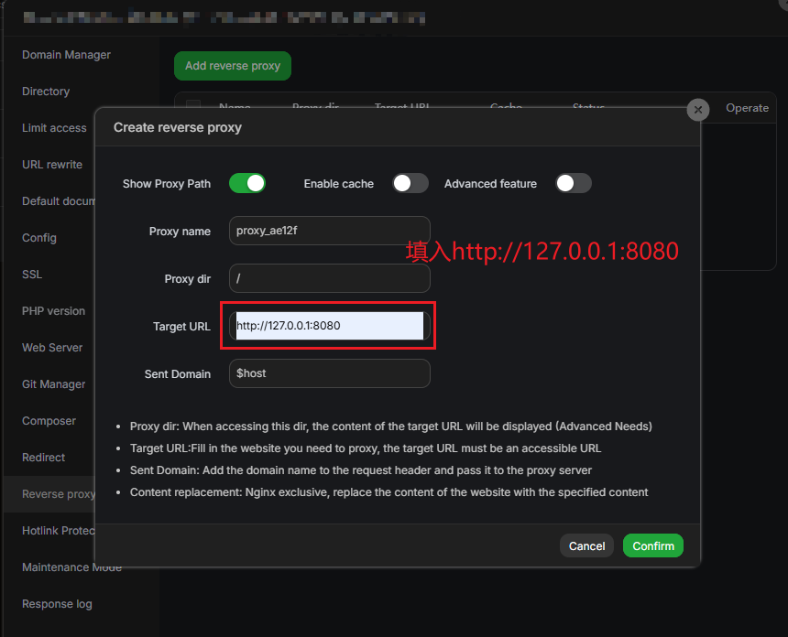This screenshot has width=788, height=637.
Task: Open Response log sidebar item
Action: (x=57, y=604)
